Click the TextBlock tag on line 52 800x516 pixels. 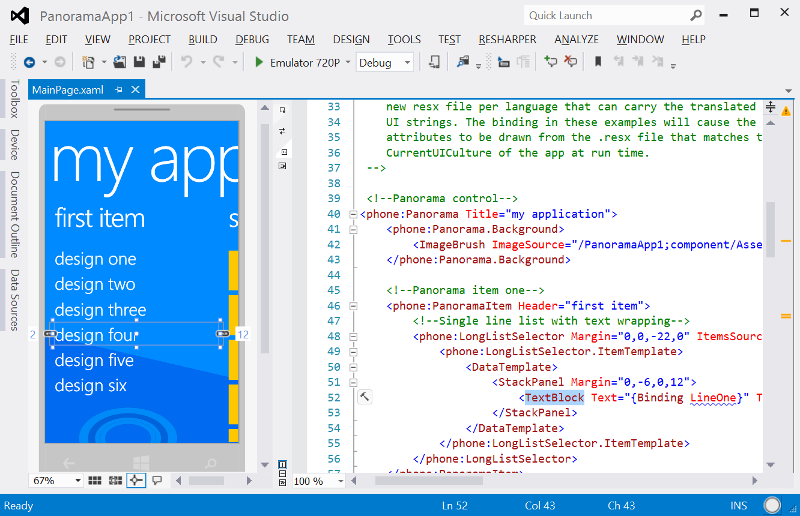point(554,397)
